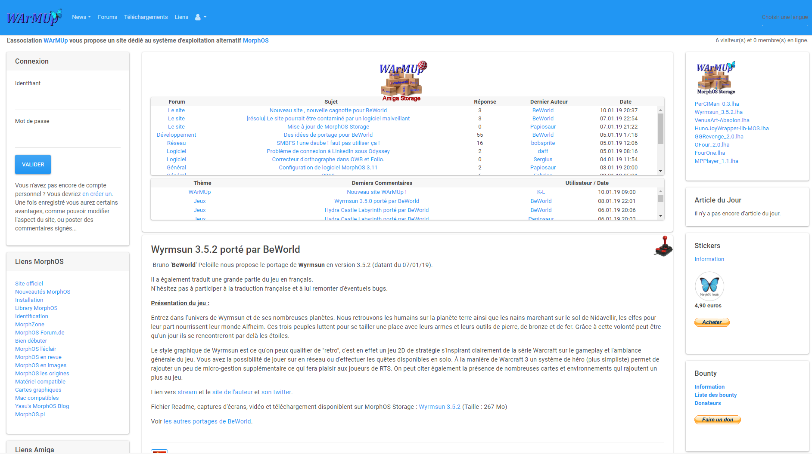This screenshot has height=454, width=812.
Task: Download GGRevenge_2.0.lha file
Action: pyautogui.click(x=719, y=137)
